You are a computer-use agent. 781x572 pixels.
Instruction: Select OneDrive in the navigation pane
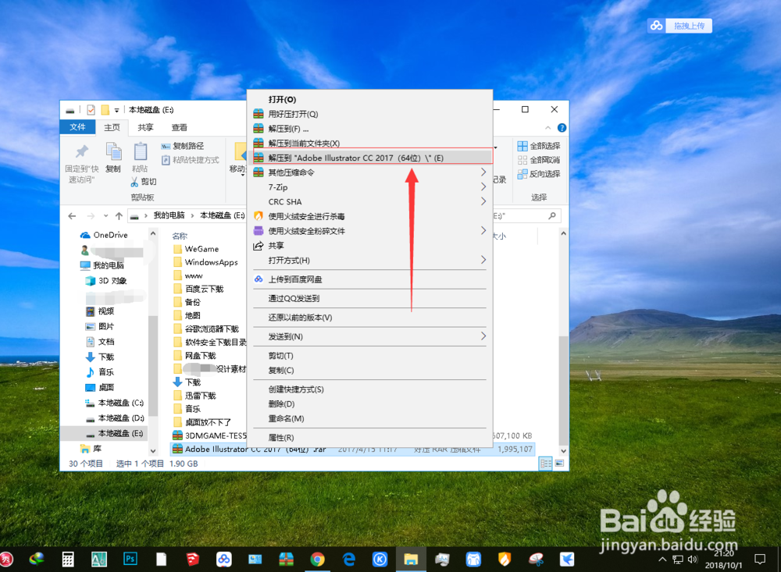coord(104,235)
